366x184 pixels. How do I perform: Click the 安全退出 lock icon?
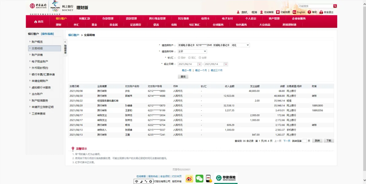tap(321, 12)
